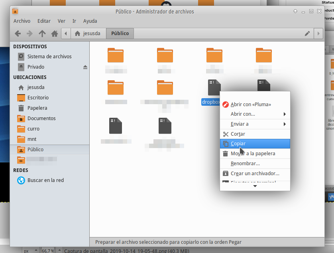Click the pencil edit-path icon
The width and height of the screenshot is (334, 253).
click(307, 34)
